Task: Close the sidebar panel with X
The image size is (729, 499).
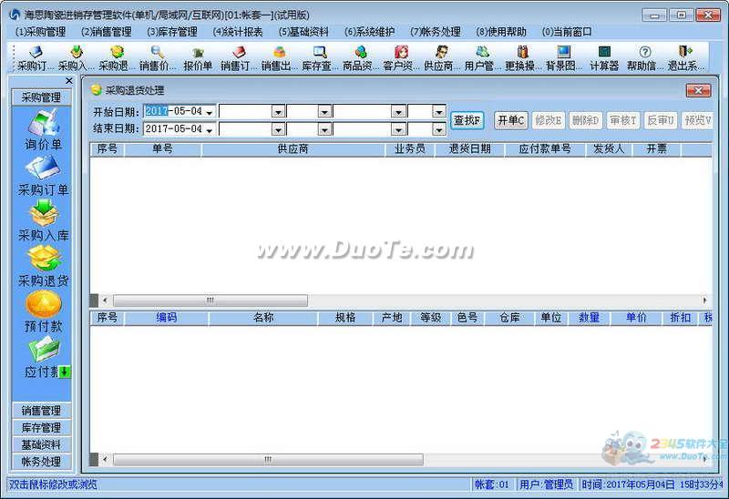Action: click(69, 81)
